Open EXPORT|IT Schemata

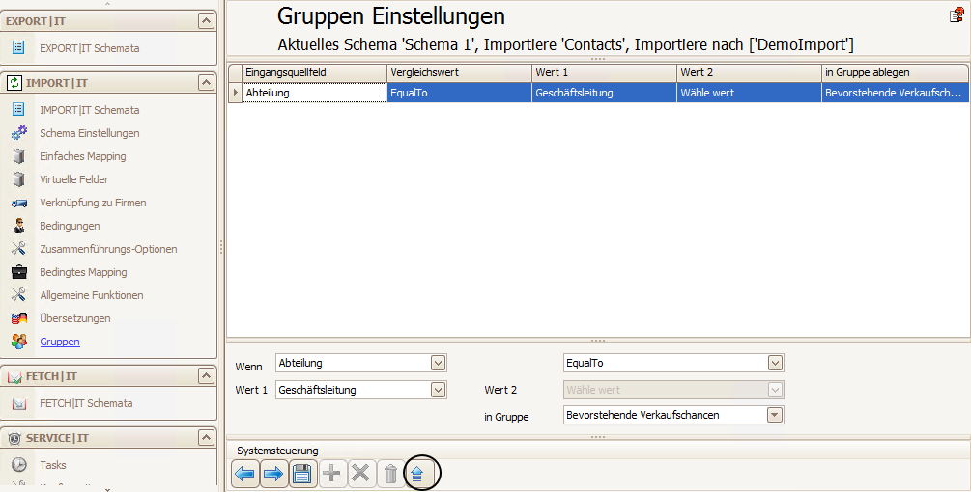click(x=89, y=48)
